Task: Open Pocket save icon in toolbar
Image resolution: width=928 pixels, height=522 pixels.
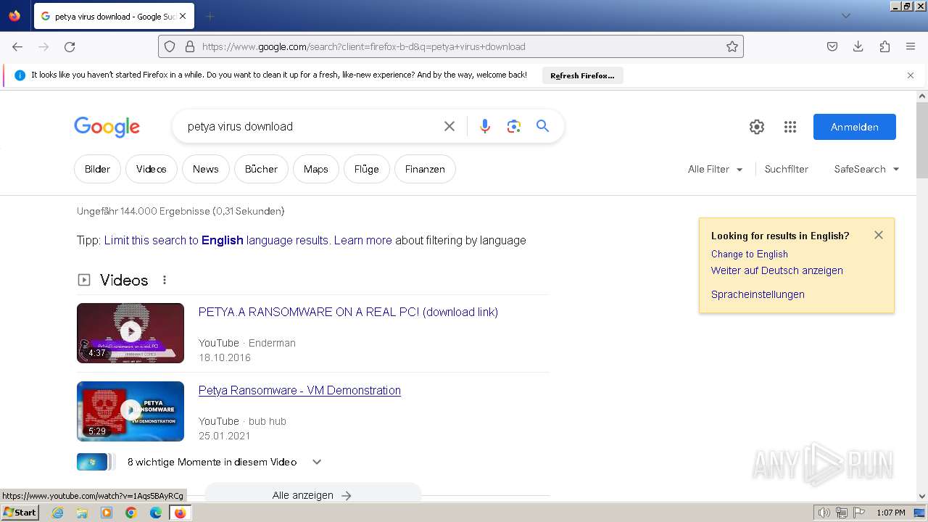Action: click(x=832, y=46)
